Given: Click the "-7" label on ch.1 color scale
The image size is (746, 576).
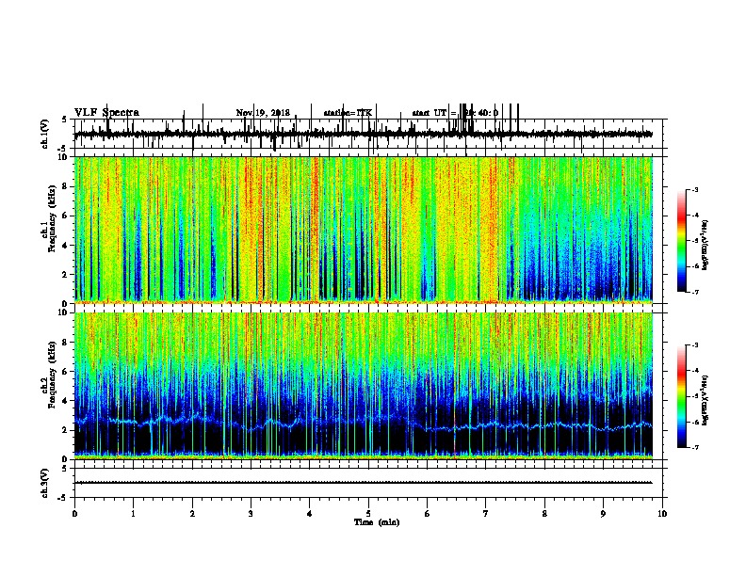Looking at the screenshot, I should 695,292.
